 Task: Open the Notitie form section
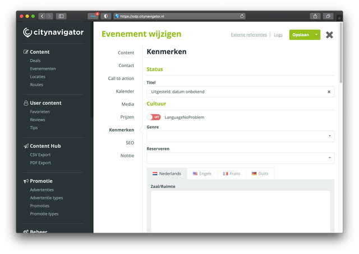tap(127, 156)
